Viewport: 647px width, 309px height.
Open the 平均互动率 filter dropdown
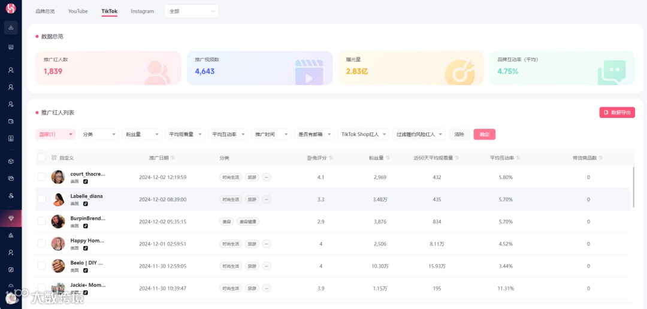tap(228, 135)
